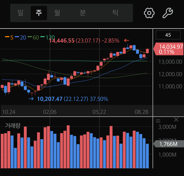Click the 13,000.00 price axis label
Image resolution: width=184 pixels, height=176 pixels.
[x=170, y=62]
